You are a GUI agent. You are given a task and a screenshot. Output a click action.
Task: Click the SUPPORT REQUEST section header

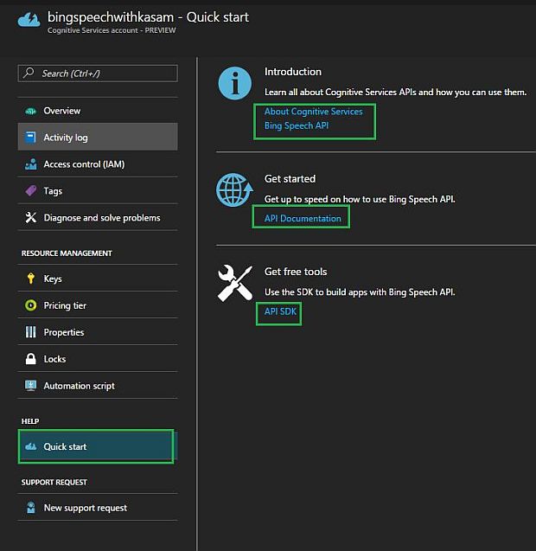point(54,482)
